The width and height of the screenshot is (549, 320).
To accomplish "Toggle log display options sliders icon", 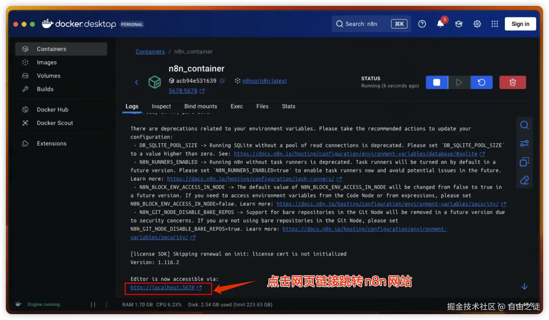I will tap(524, 143).
